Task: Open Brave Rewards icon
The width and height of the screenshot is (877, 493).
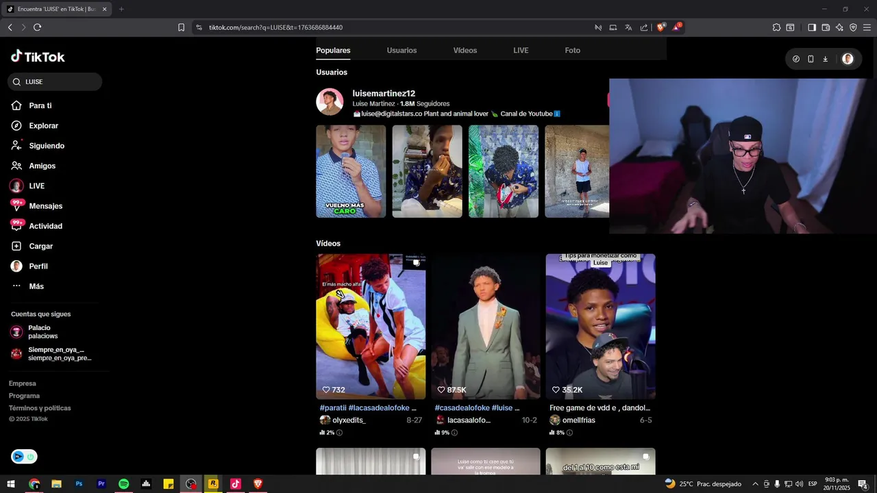Action: click(676, 27)
